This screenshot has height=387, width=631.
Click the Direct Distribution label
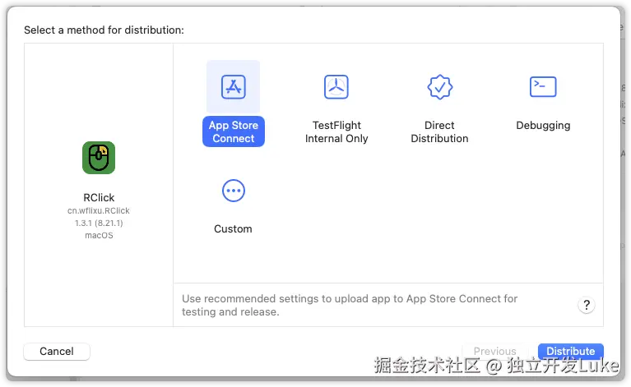coord(439,131)
